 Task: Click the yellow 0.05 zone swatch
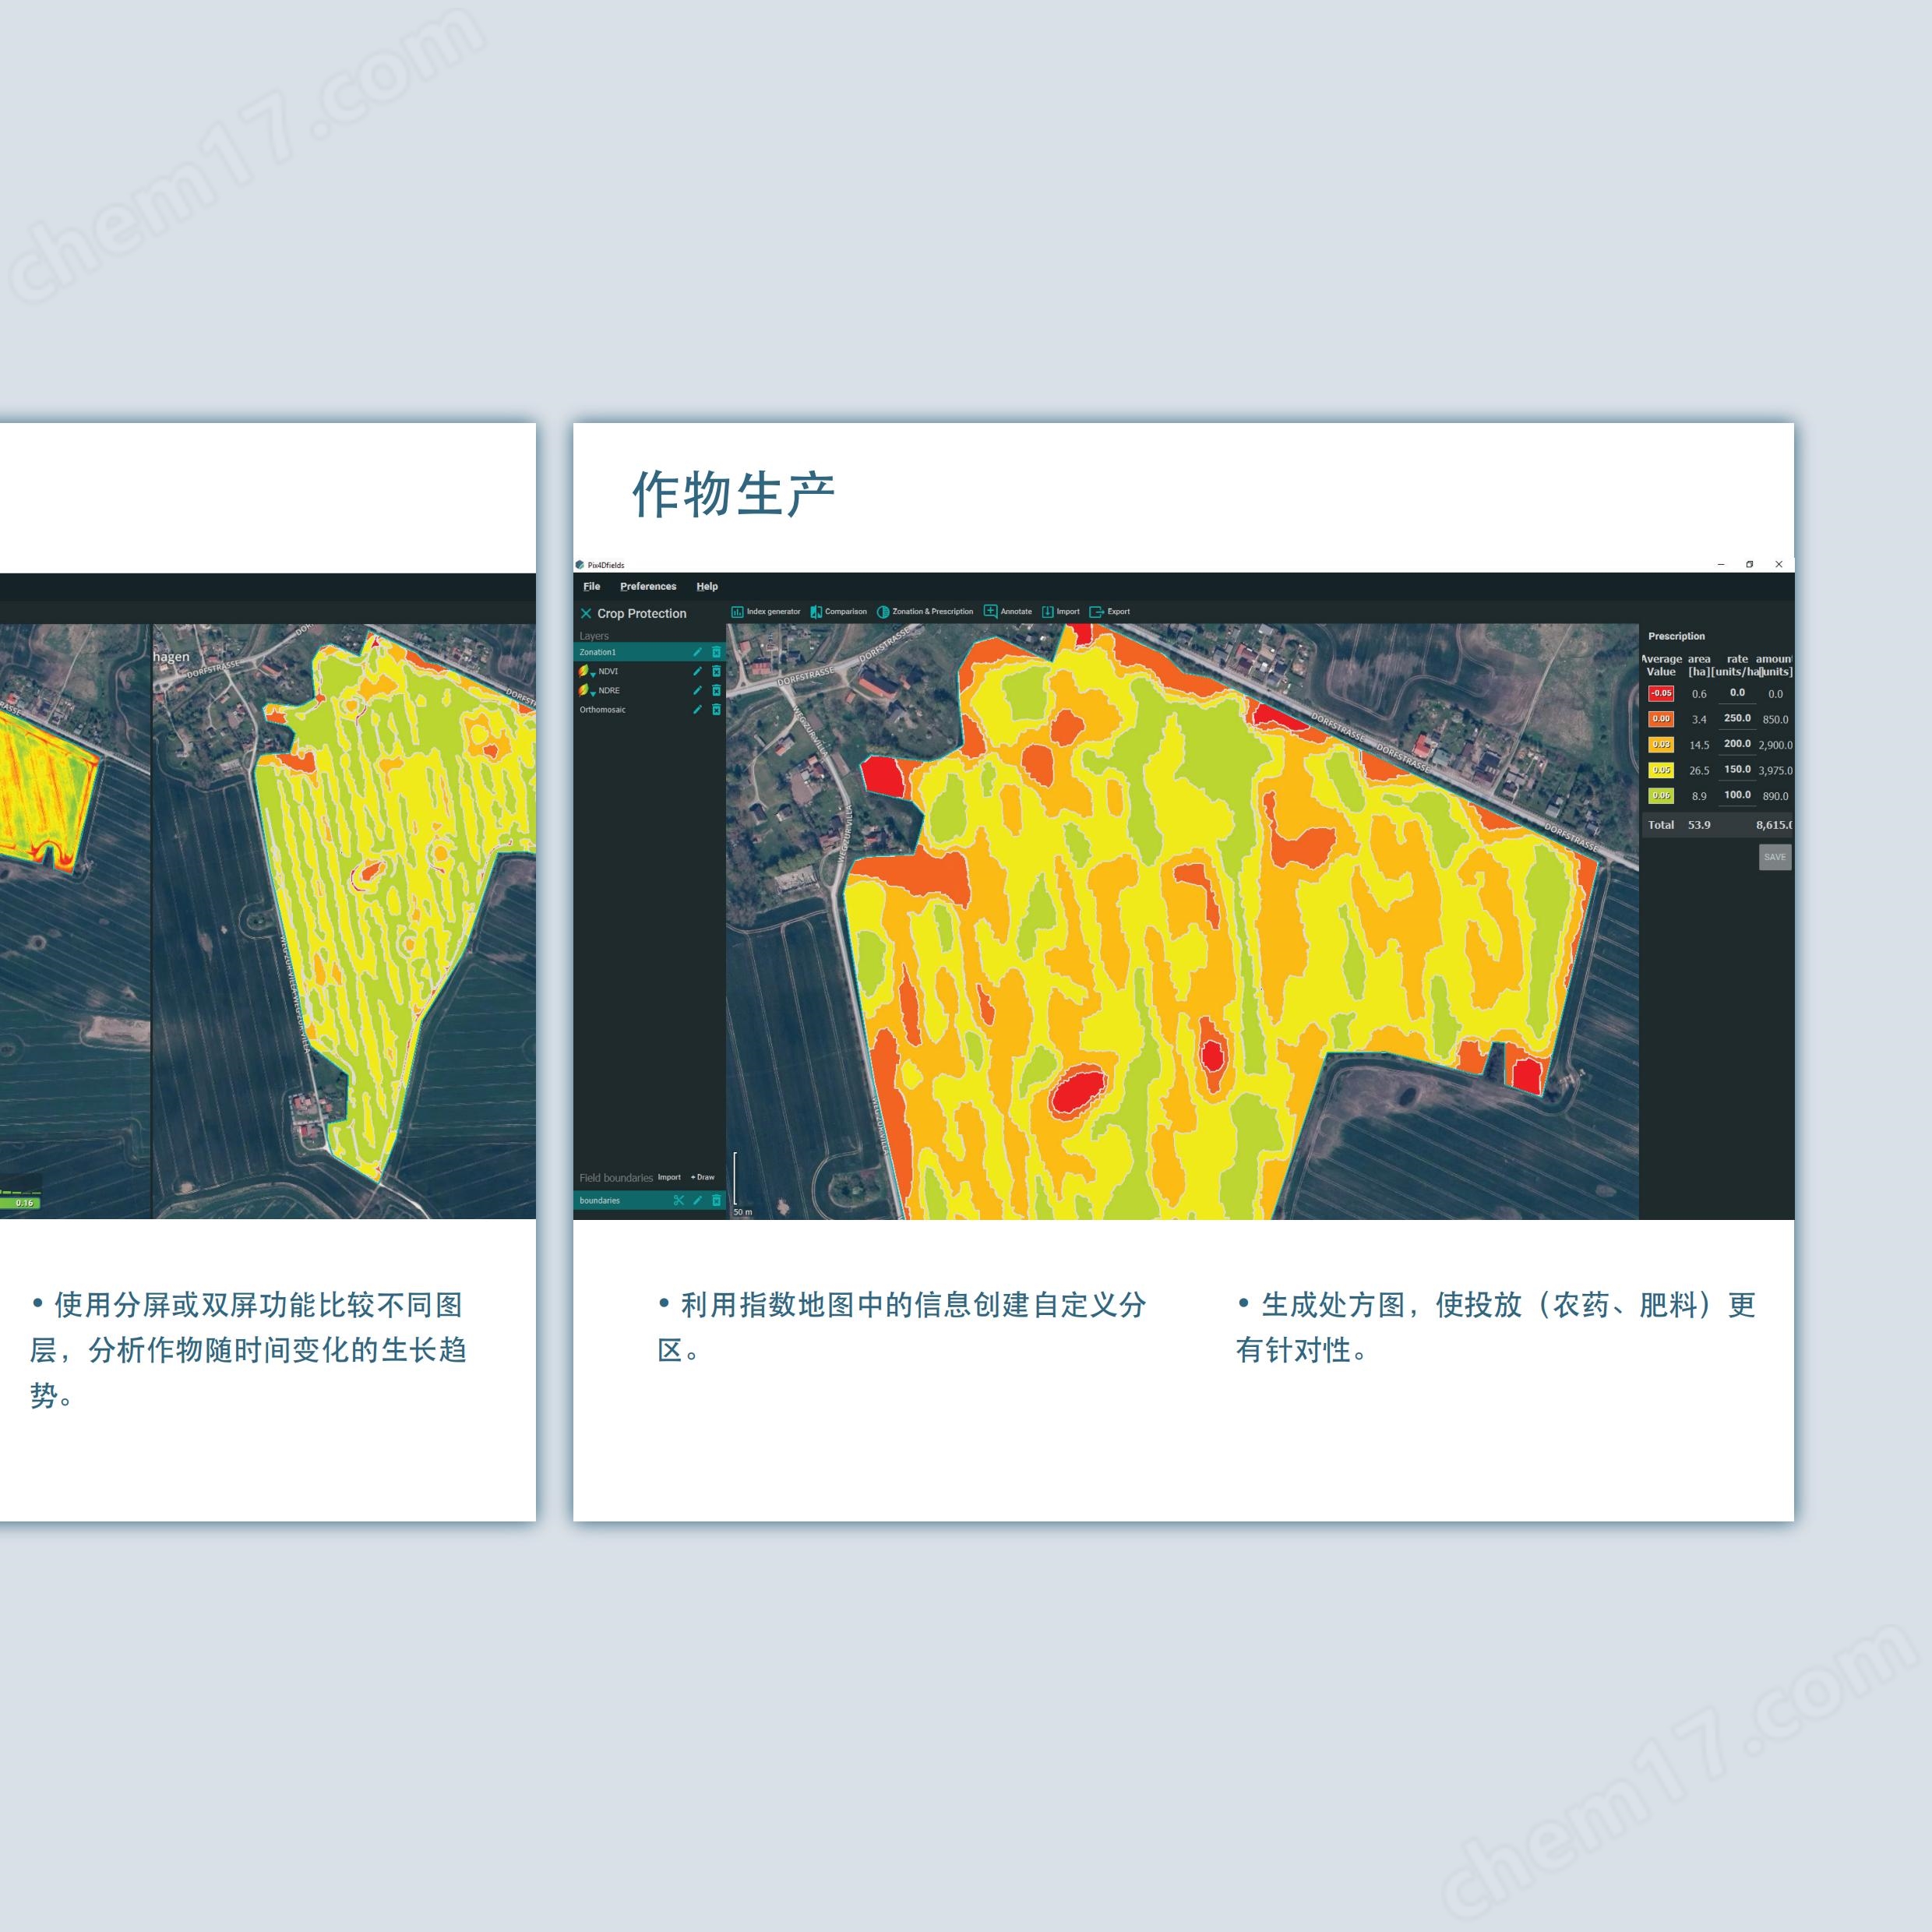(1661, 770)
